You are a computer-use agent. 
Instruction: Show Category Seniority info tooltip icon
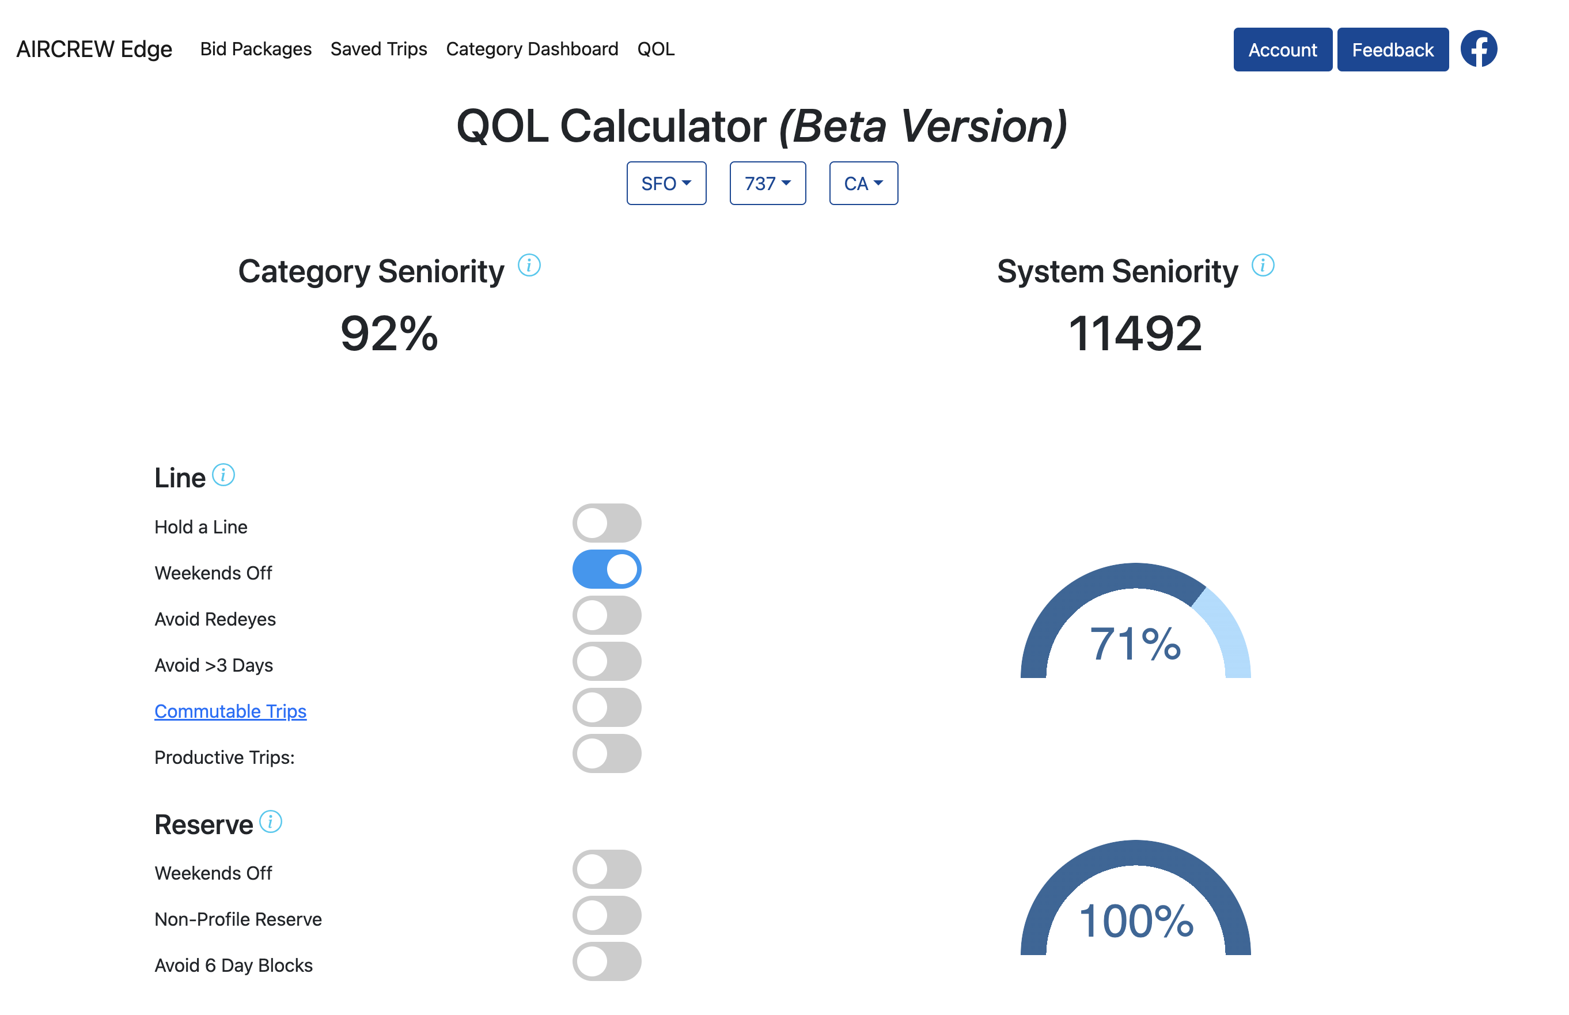(x=529, y=265)
